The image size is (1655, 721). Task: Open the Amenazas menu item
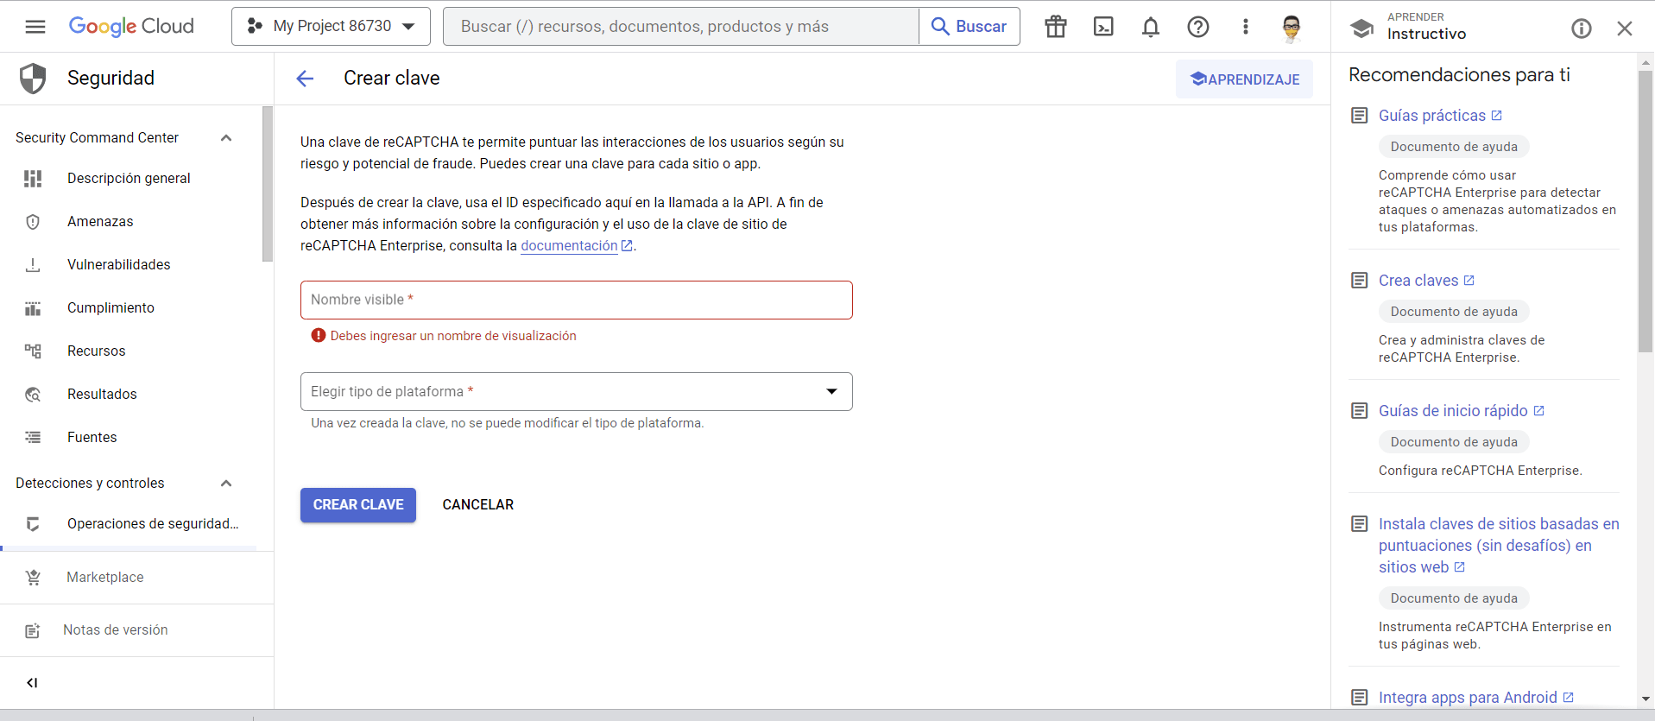tap(100, 221)
